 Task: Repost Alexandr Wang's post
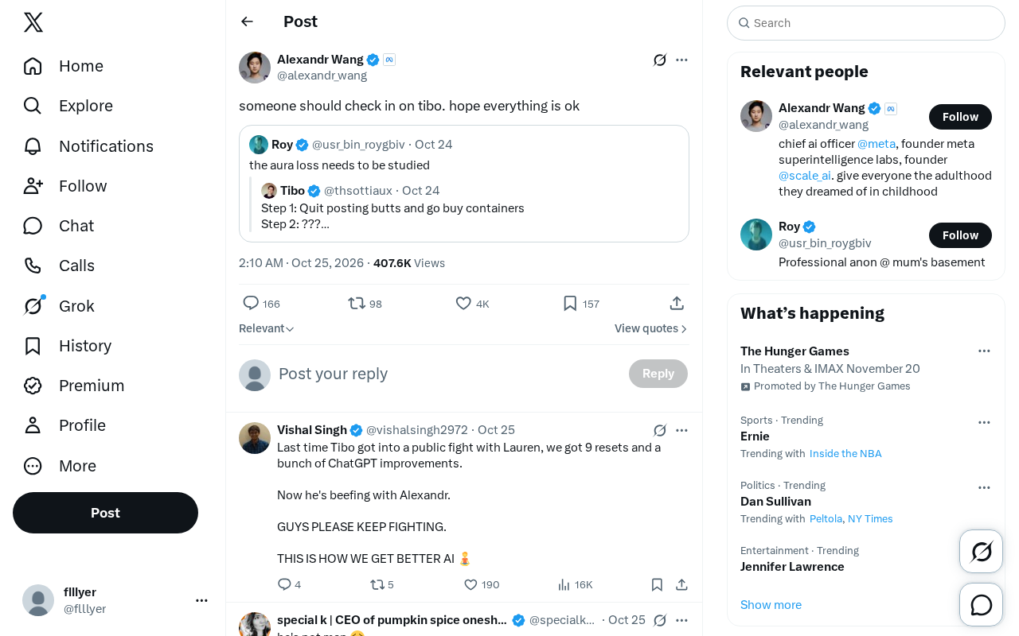365,304
